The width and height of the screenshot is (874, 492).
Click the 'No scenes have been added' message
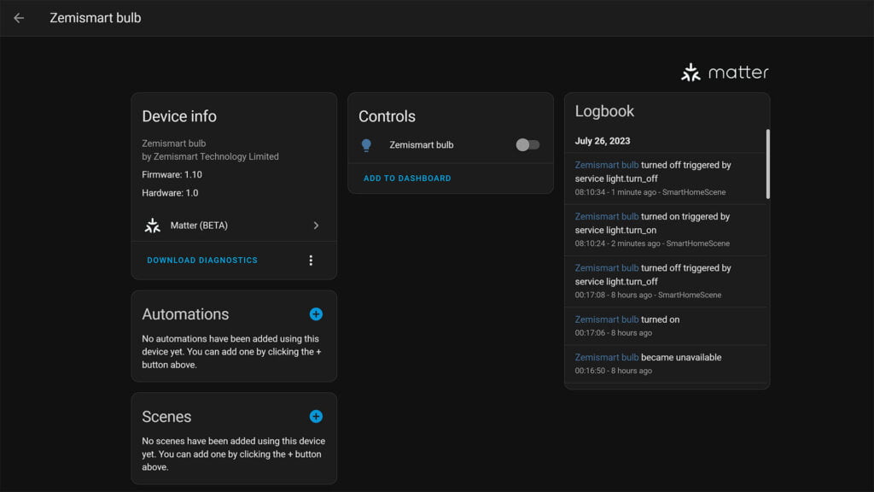click(x=234, y=454)
